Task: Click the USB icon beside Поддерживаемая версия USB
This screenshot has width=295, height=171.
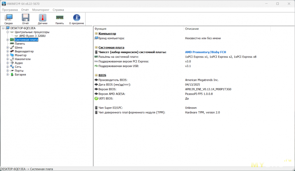Action: [x=96, y=66]
